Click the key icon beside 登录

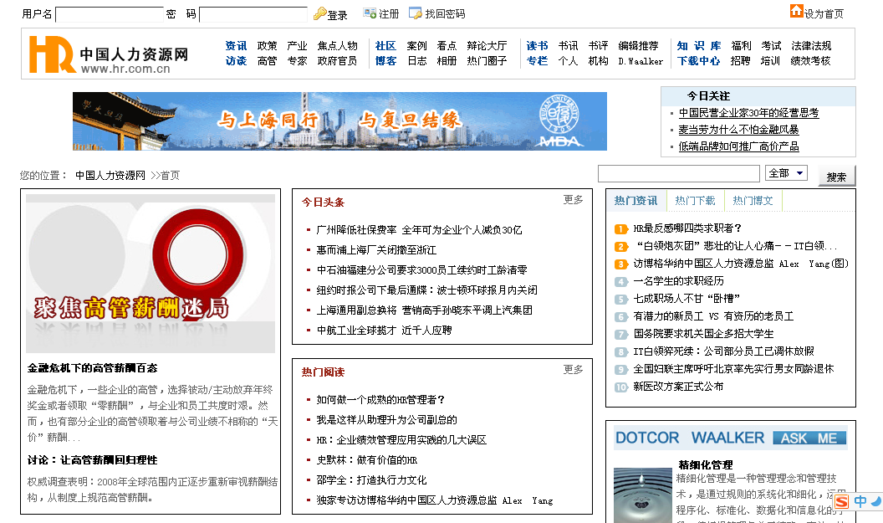pyautogui.click(x=320, y=13)
